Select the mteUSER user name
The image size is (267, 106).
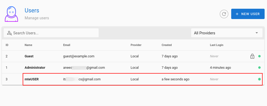click(32, 79)
